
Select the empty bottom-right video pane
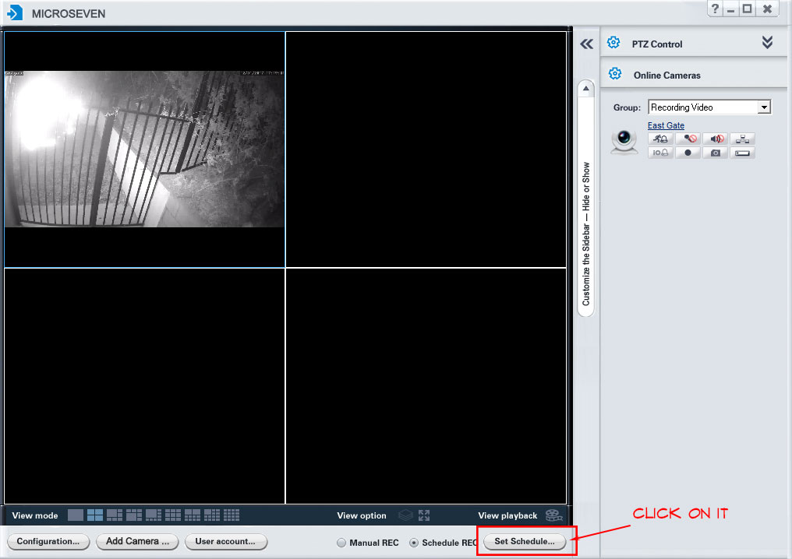tap(426, 386)
